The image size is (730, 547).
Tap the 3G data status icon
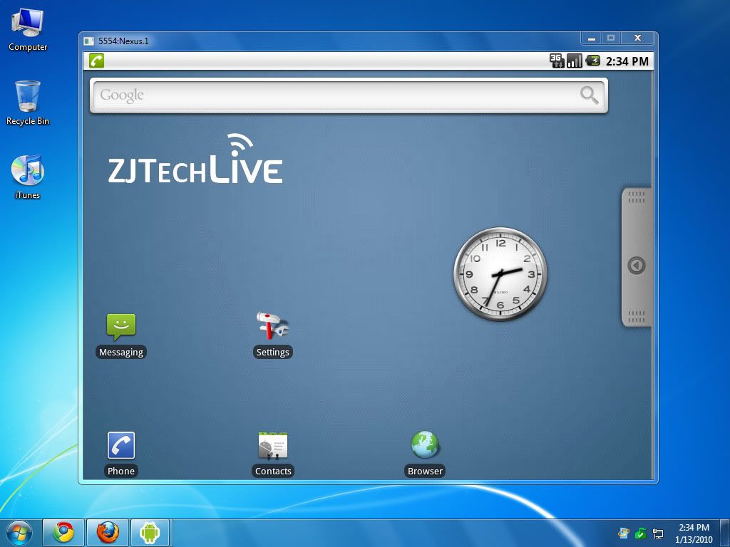[x=557, y=61]
